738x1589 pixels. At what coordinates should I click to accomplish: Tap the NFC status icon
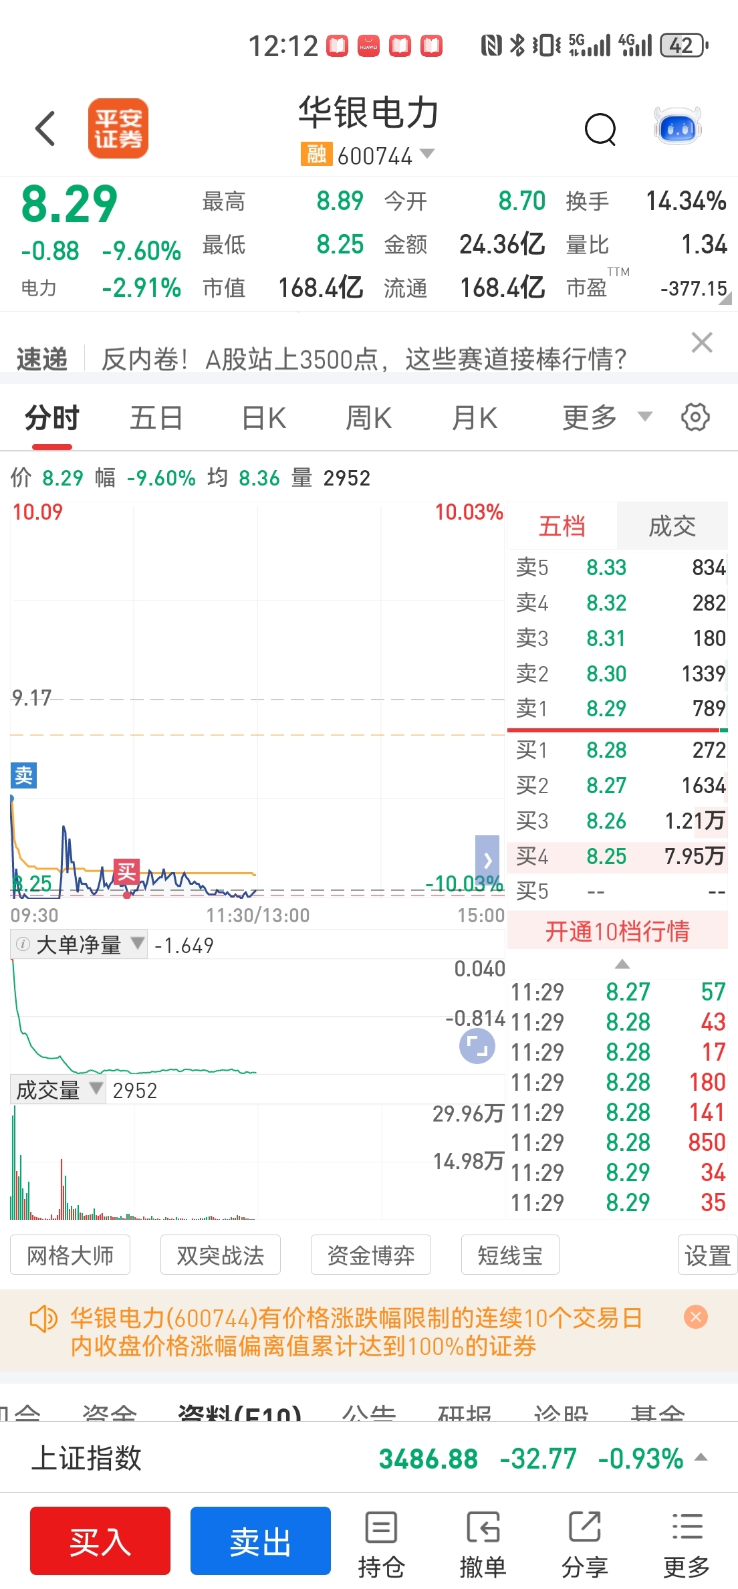(491, 45)
